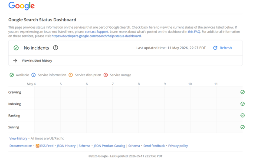Image resolution: width=256 pixels, height=160 pixels.
Task: Click the help question mark beside No incidents
Action: click(56, 48)
